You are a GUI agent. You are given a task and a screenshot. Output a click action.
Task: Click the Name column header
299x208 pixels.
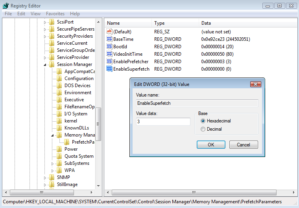pos(128,23)
